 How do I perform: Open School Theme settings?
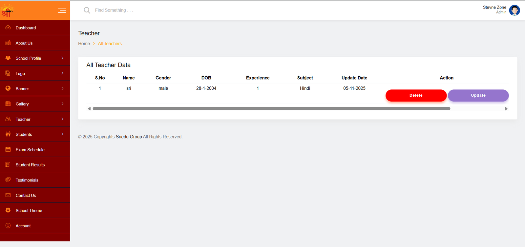pos(35,211)
